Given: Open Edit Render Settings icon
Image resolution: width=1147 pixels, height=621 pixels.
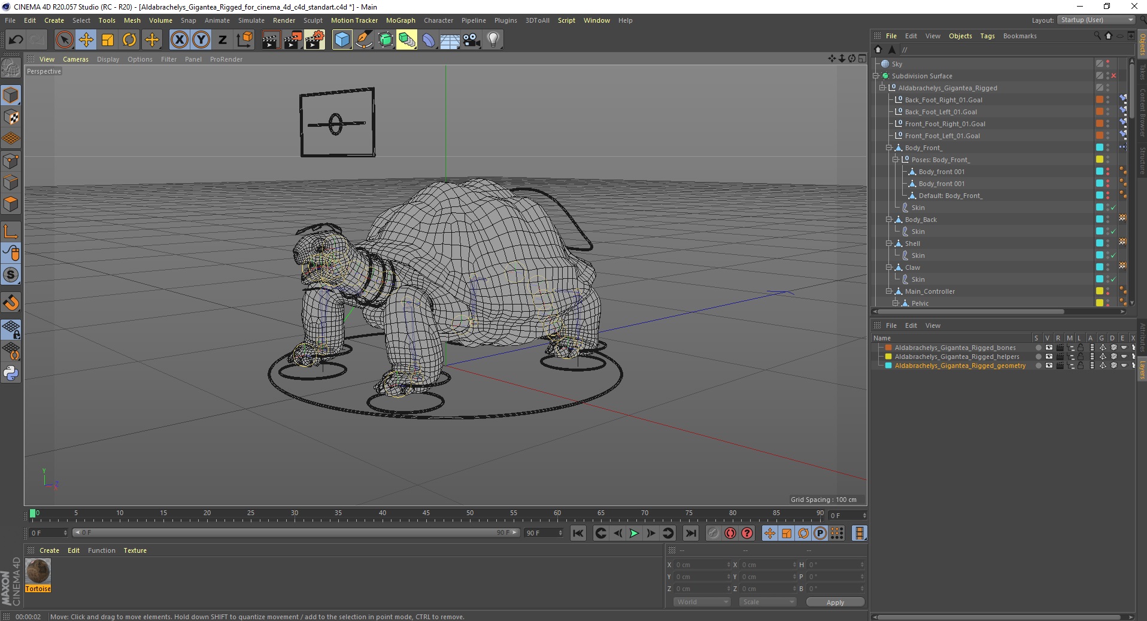Looking at the screenshot, I should click(x=314, y=40).
